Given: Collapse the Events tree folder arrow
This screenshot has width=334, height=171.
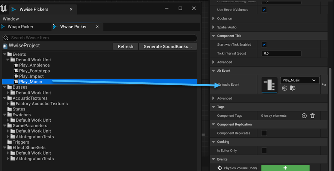Looking at the screenshot, I should [x=5, y=54].
